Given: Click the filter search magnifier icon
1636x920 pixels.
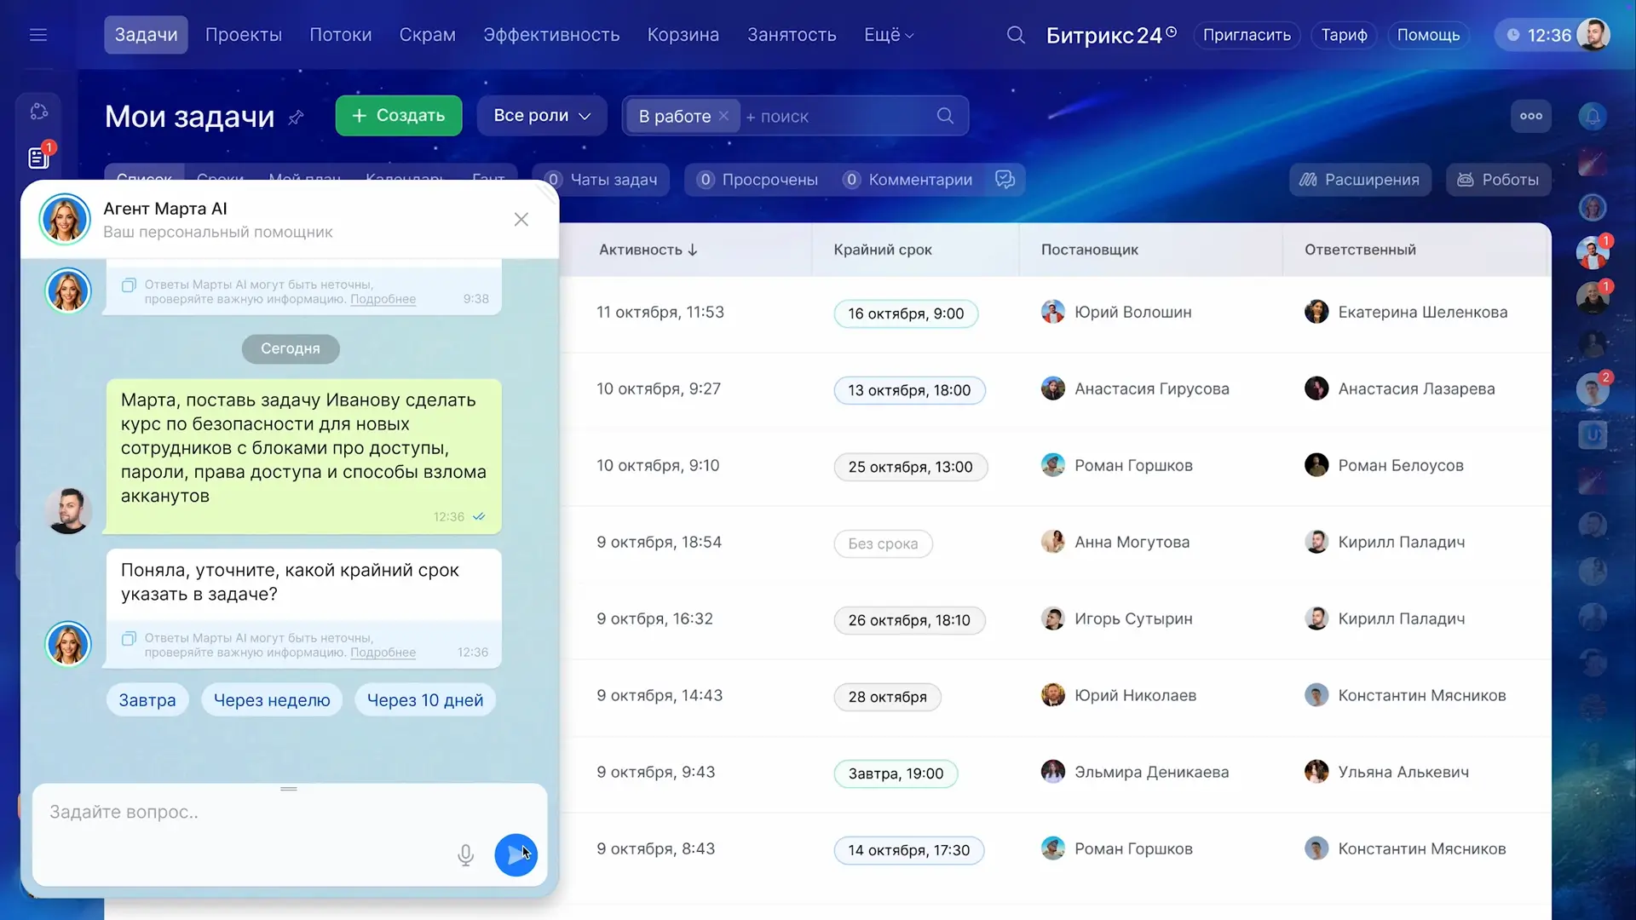Looking at the screenshot, I should point(945,116).
